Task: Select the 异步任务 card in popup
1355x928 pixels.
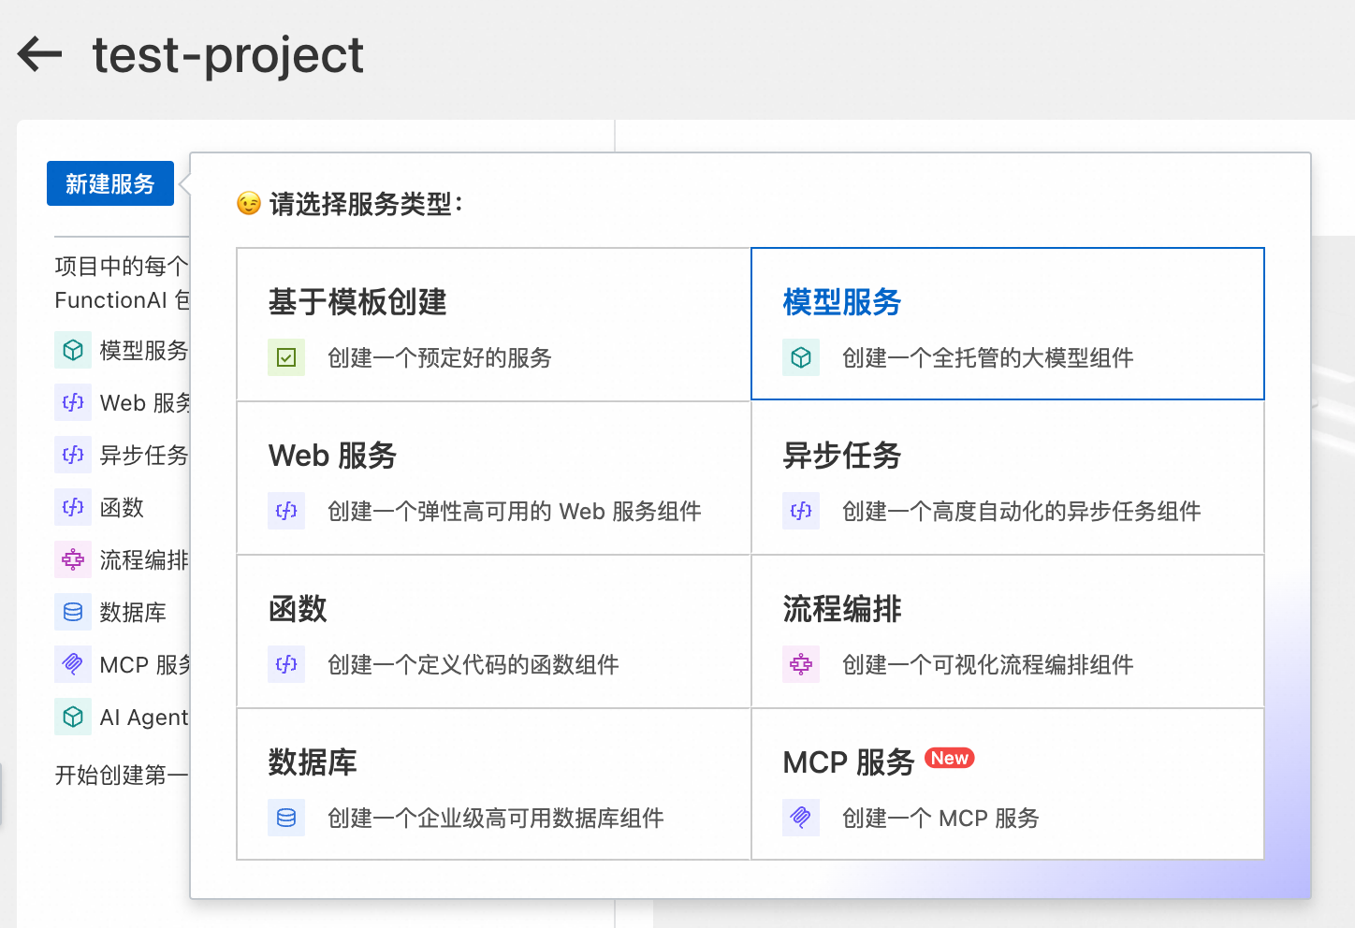Action: (1008, 478)
